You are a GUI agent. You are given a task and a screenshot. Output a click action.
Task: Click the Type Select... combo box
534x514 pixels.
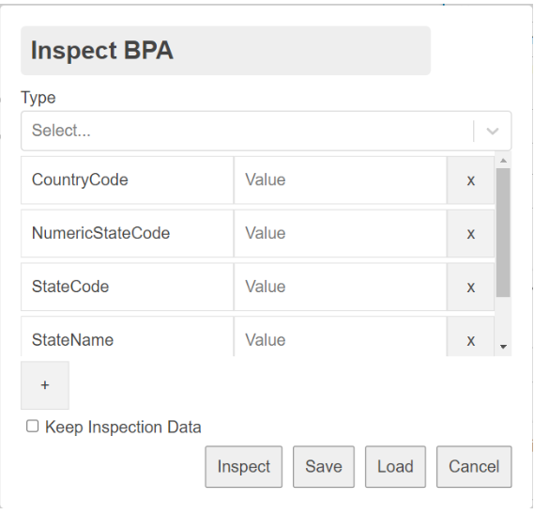coord(266,131)
